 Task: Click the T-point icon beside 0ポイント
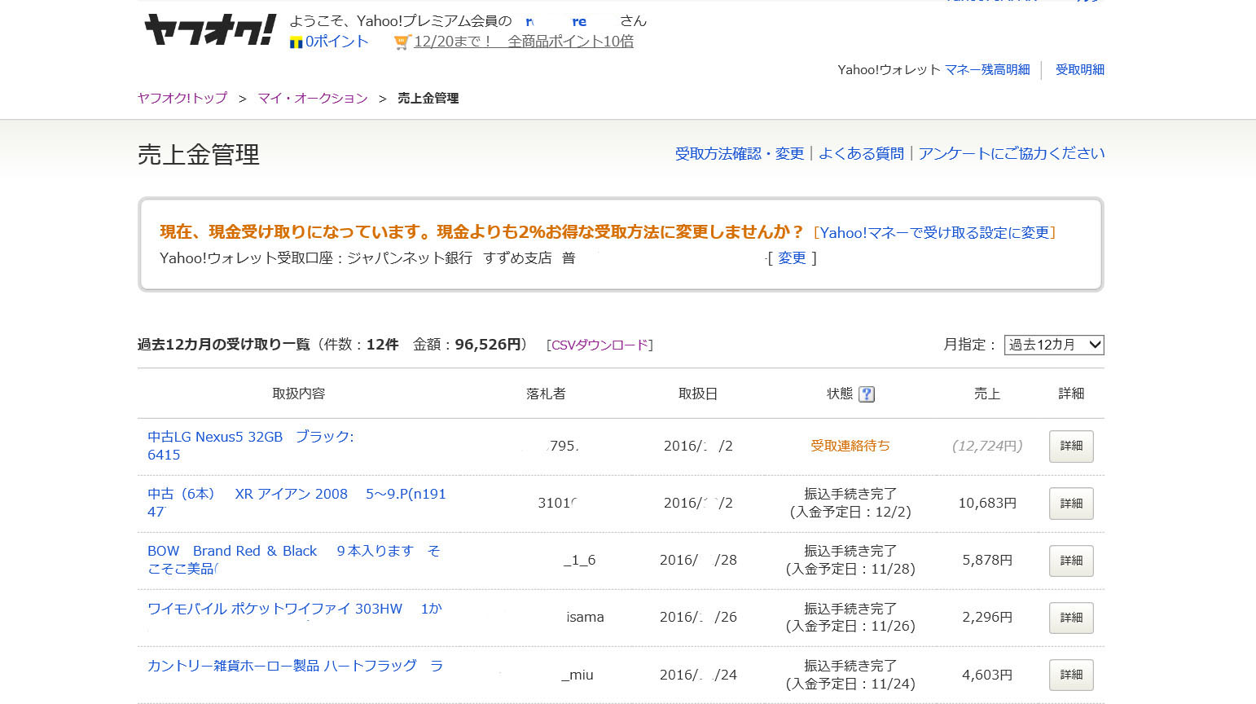[296, 42]
